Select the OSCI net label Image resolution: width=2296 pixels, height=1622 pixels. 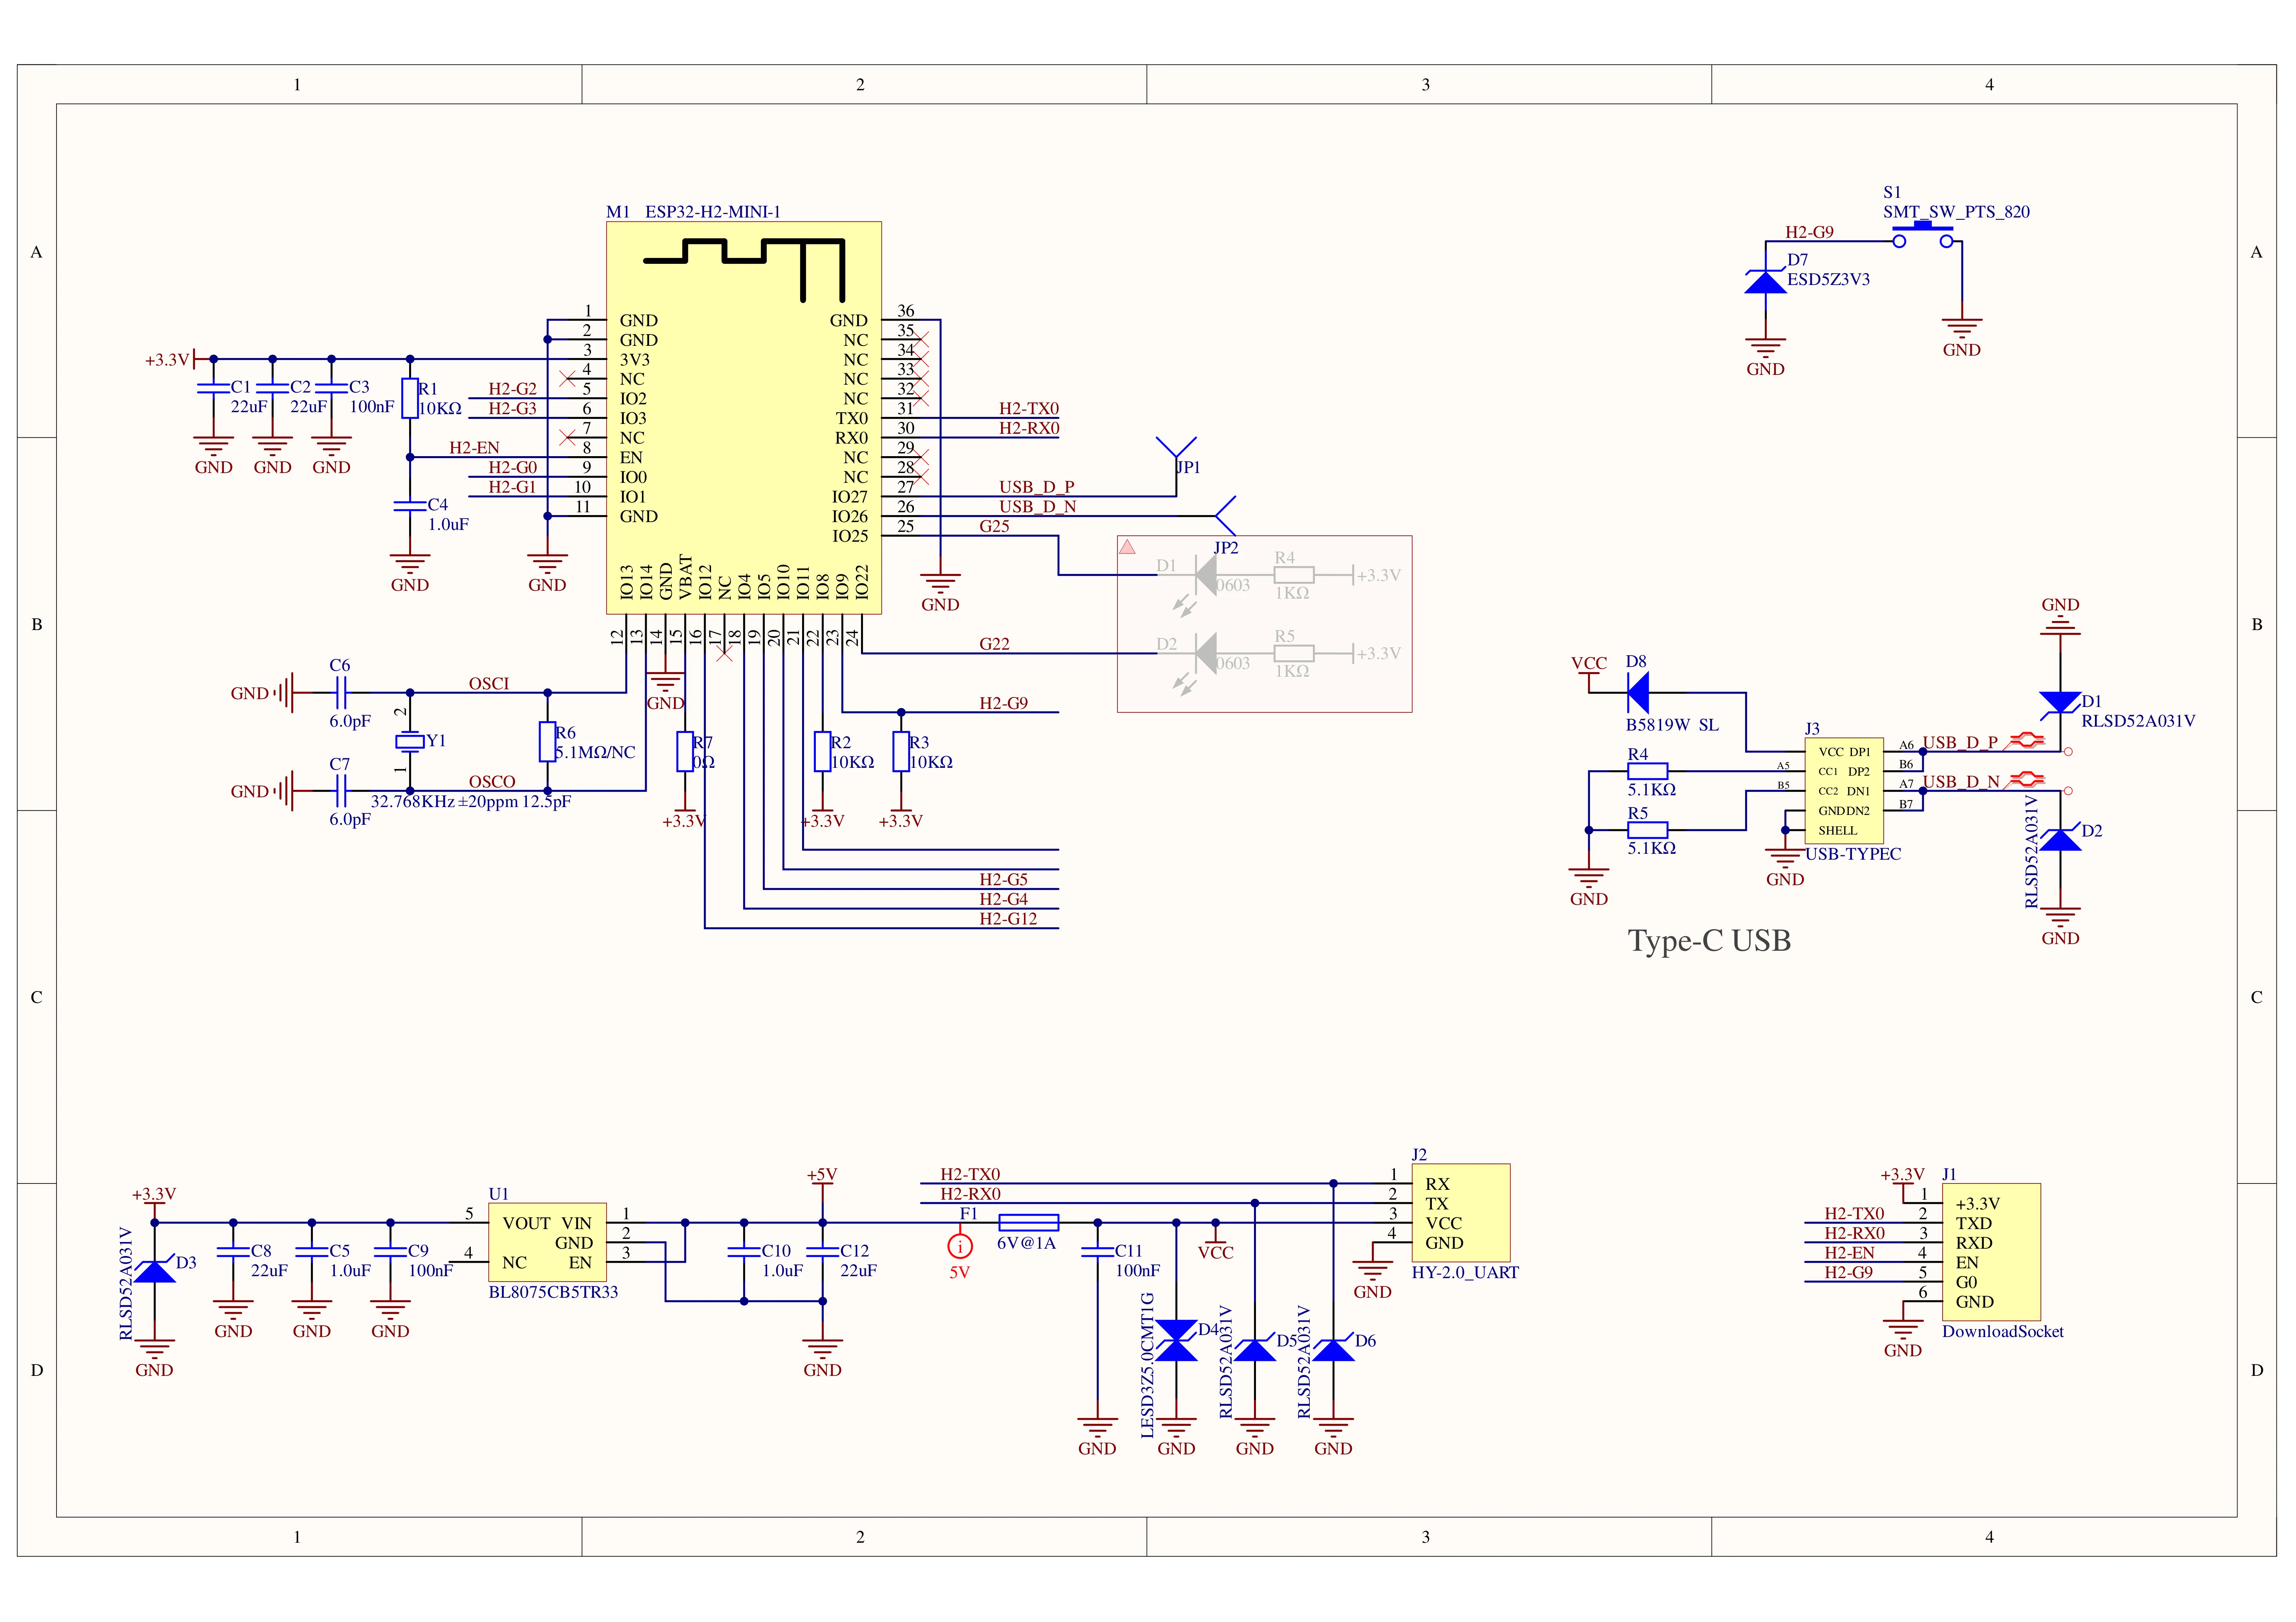pos(489,684)
